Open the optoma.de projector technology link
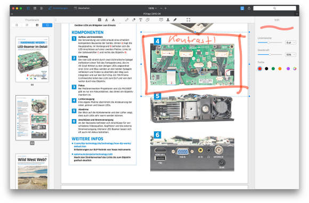The image size is (309, 203). [x=93, y=154]
